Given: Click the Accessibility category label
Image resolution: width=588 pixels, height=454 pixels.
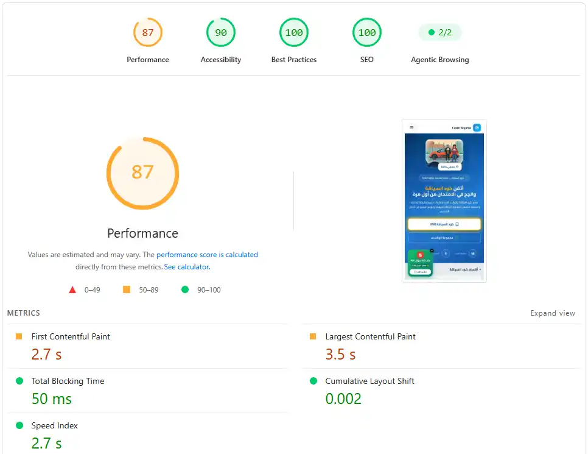Looking at the screenshot, I should point(221,60).
